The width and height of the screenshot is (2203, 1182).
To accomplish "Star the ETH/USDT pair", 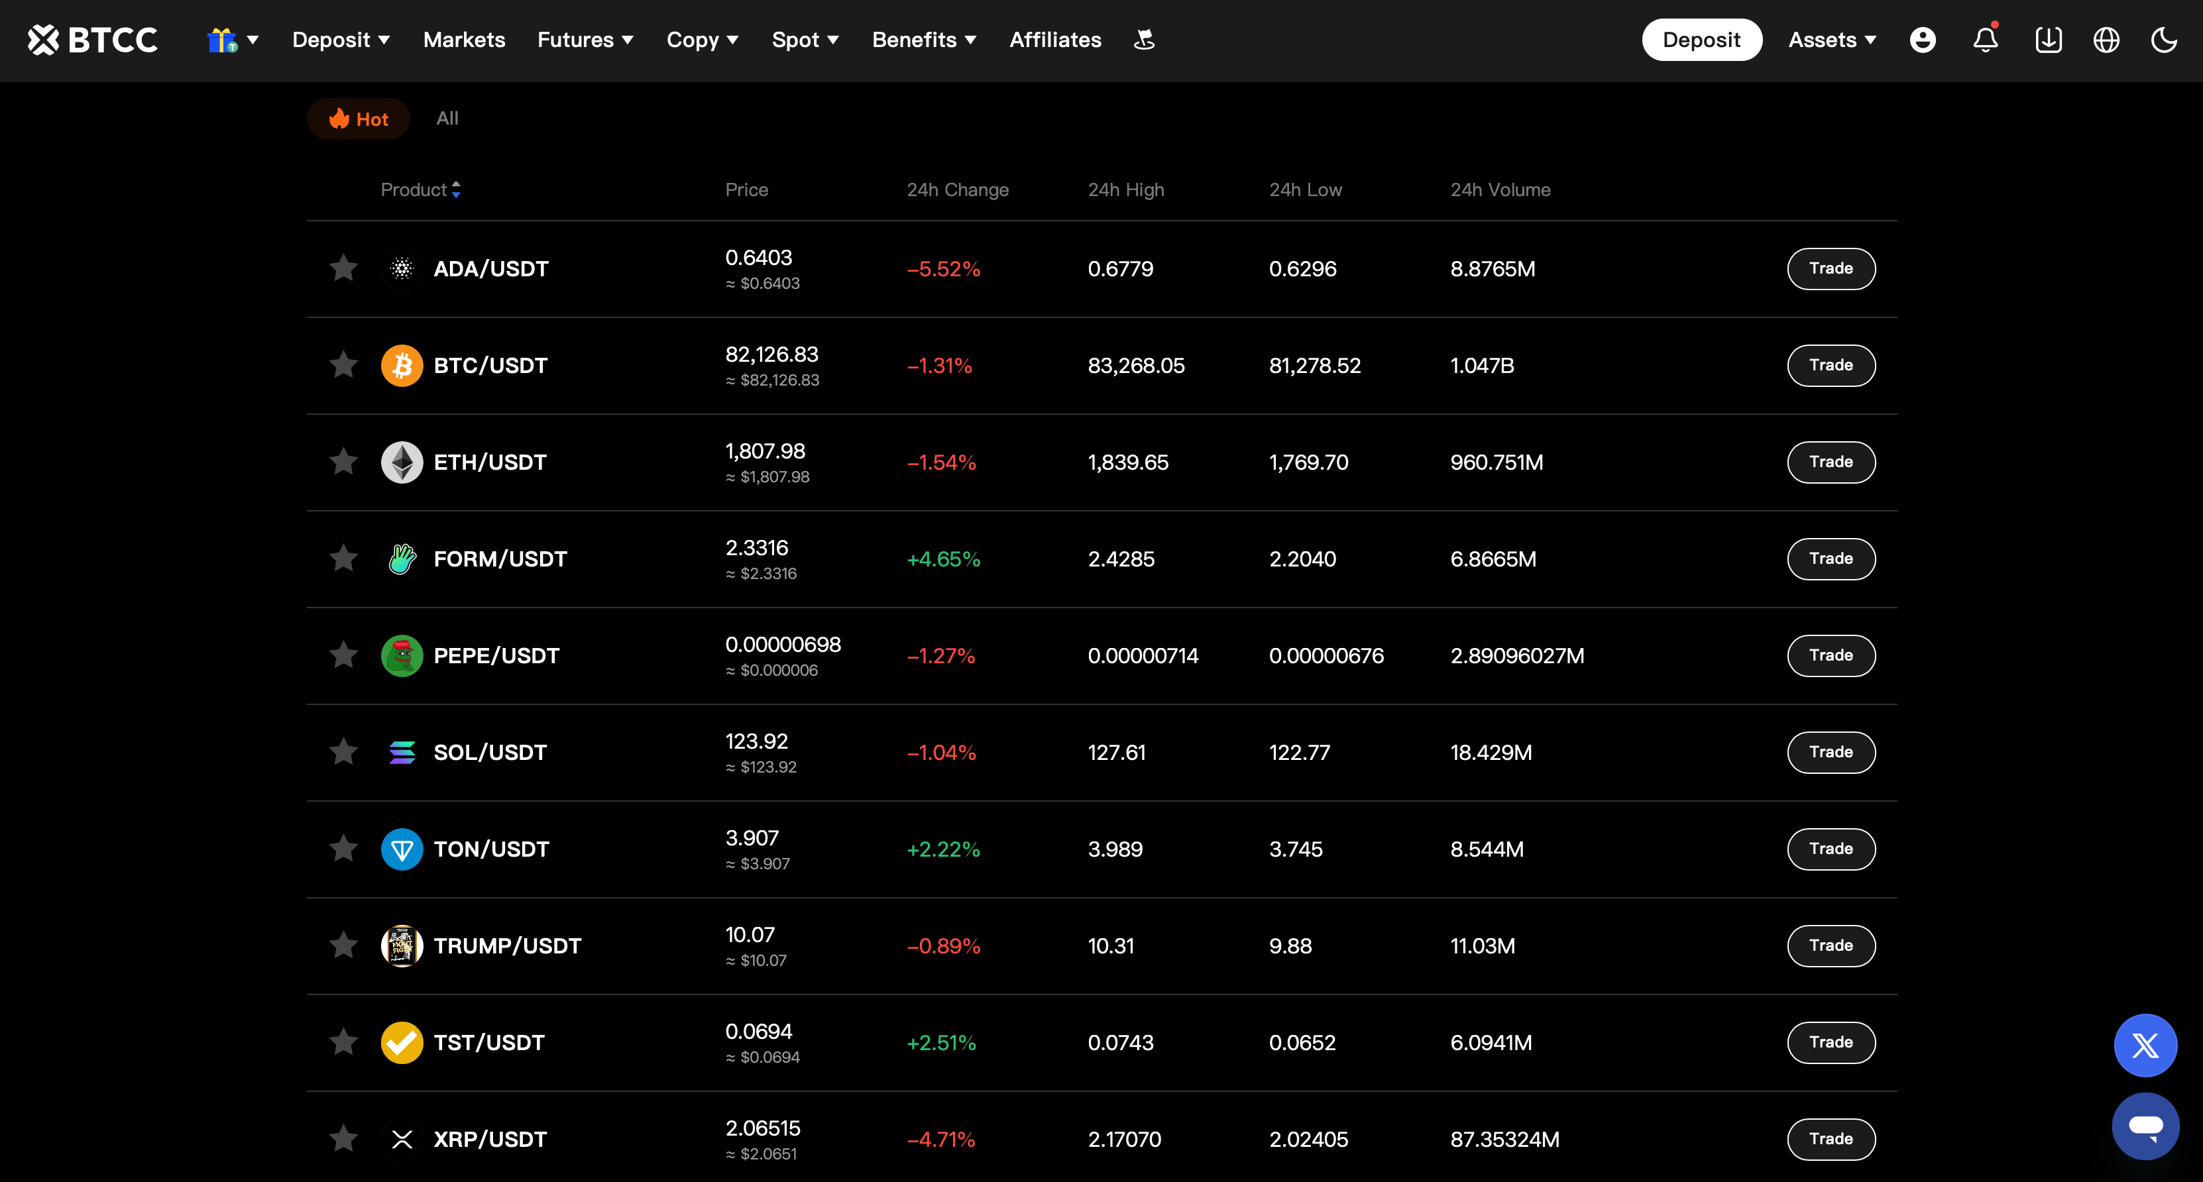I will 344,462.
